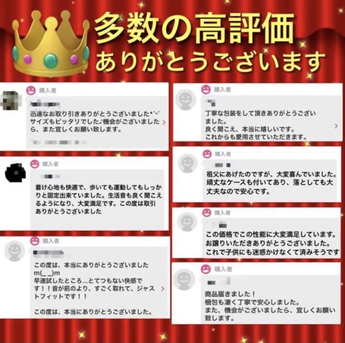Open black blob avatar beside 着け心地 review
345x343 pixels.
pos(15,173)
